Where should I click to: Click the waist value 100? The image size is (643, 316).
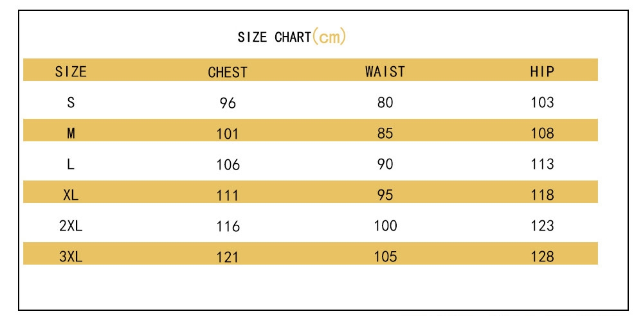385,225
